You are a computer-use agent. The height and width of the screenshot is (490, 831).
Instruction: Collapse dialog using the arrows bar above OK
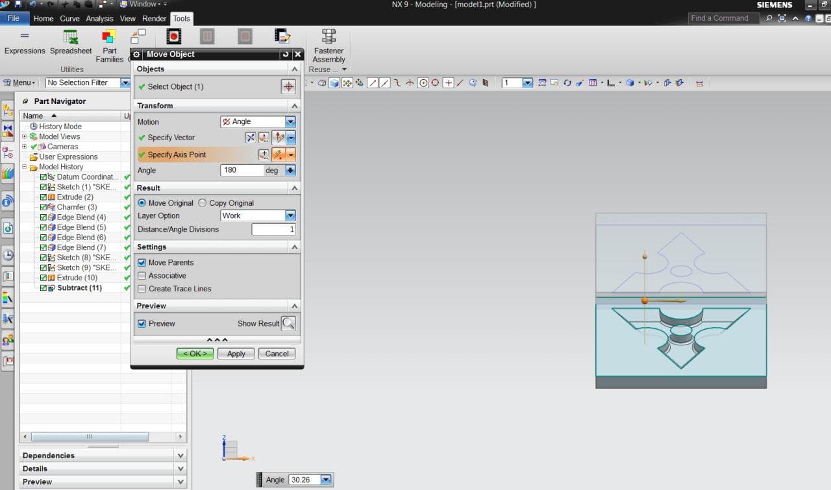[217, 339]
